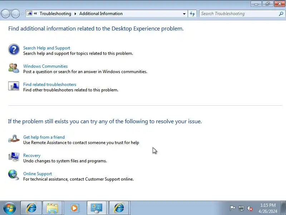The width and height of the screenshot is (286, 215).
Task: Minimize the Troubleshooting window
Action: point(256,4)
